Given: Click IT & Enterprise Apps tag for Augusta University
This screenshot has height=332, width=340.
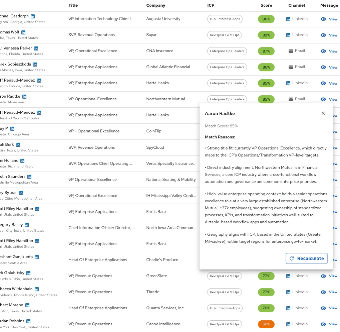Looking at the screenshot, I should (x=225, y=19).
